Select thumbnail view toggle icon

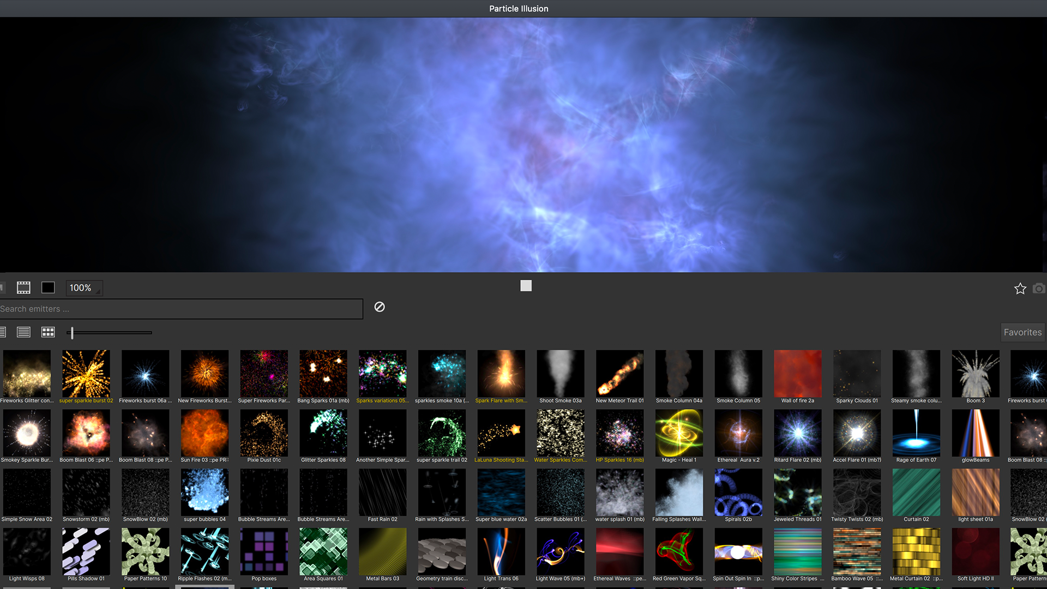click(x=47, y=332)
